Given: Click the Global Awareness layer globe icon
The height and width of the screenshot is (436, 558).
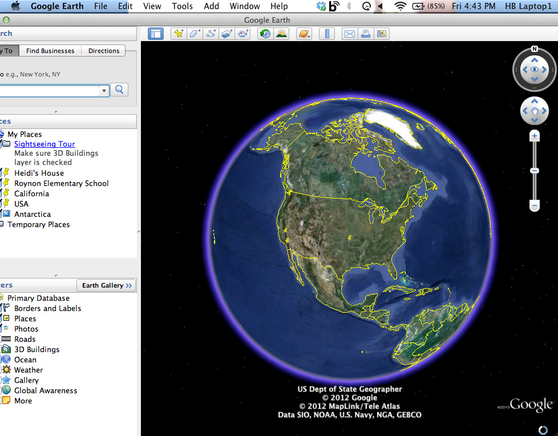Looking at the screenshot, I should [6, 390].
